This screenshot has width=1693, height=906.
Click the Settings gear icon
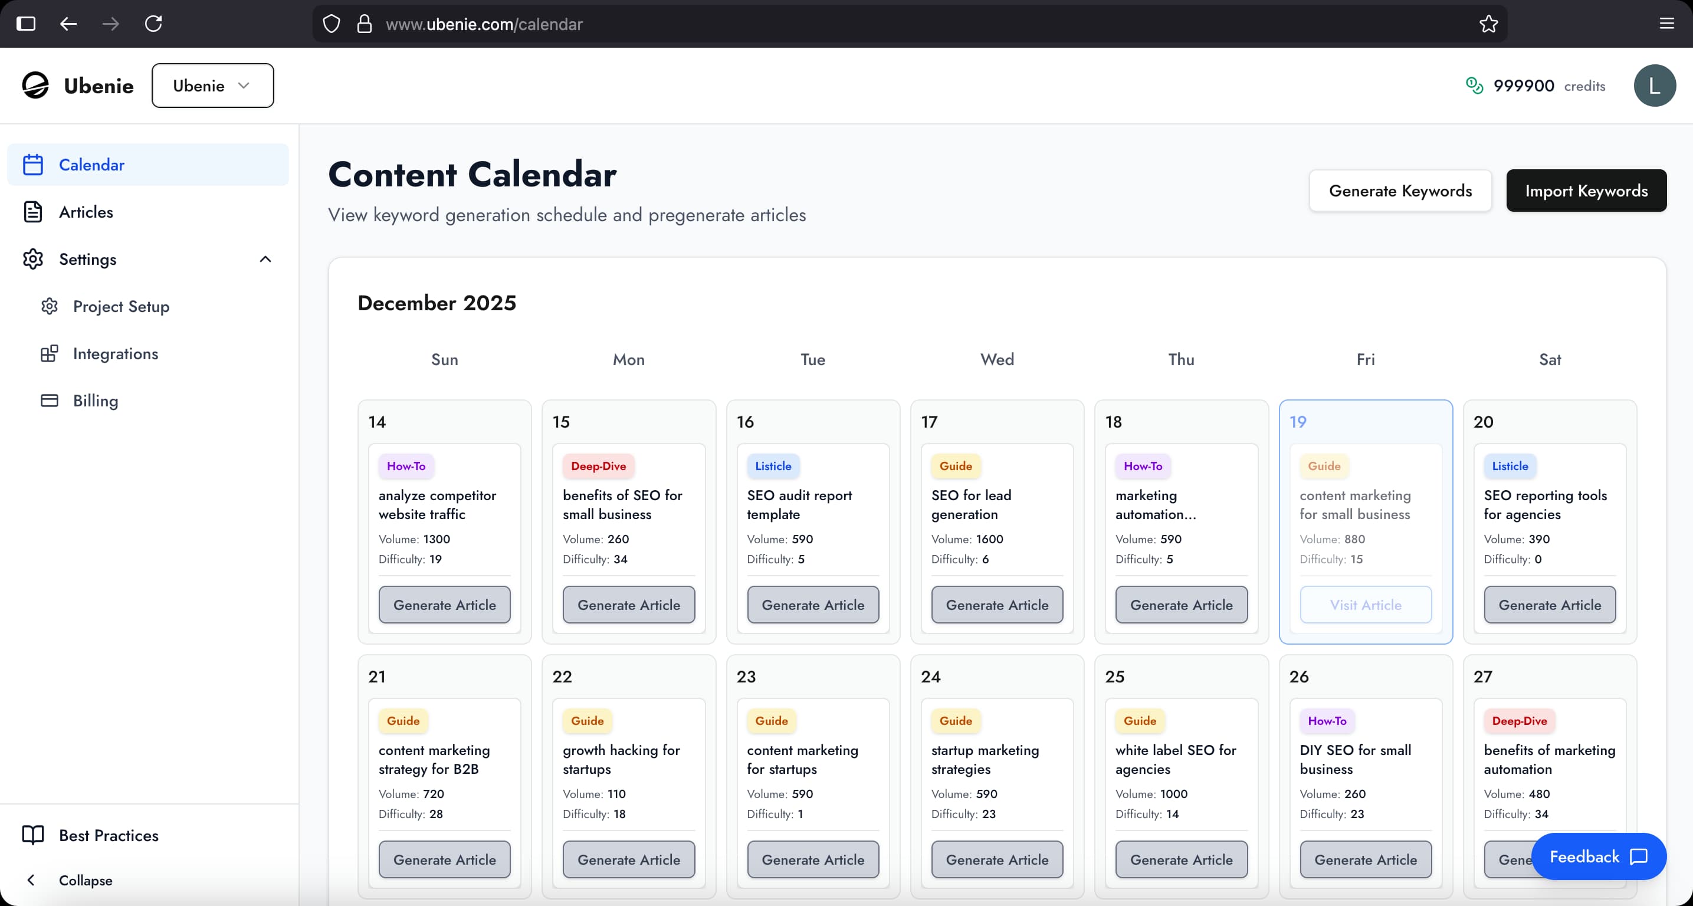[x=34, y=259]
